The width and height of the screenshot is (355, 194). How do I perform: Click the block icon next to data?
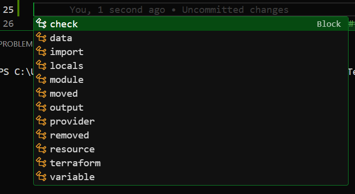pos(41,37)
